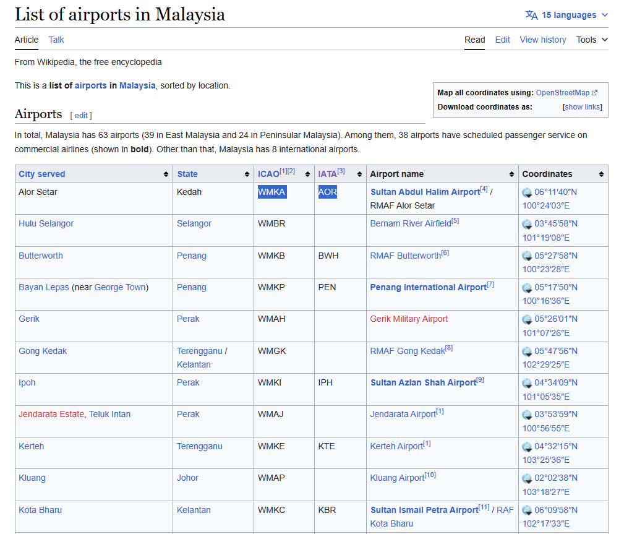This screenshot has height=534, width=624.
Task: Sort table by City served column arrows
Action: click(166, 174)
